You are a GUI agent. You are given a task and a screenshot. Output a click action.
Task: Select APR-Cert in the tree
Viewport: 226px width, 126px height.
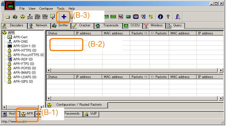pyautogui.click(x=20, y=37)
